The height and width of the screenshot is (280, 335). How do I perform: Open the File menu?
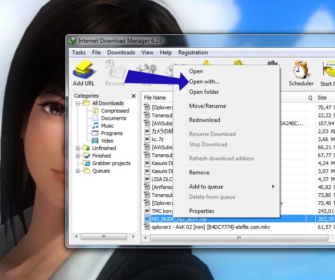pos(96,53)
